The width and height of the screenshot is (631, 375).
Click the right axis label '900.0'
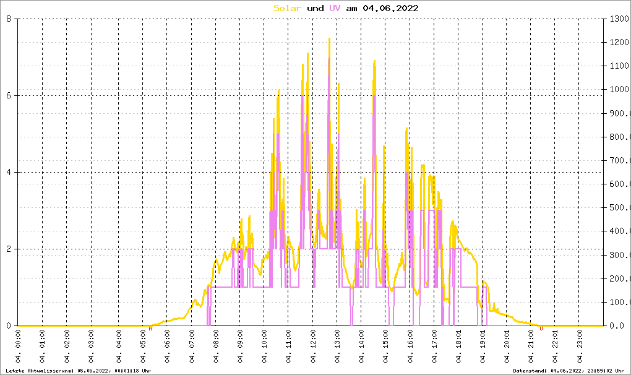click(620, 113)
